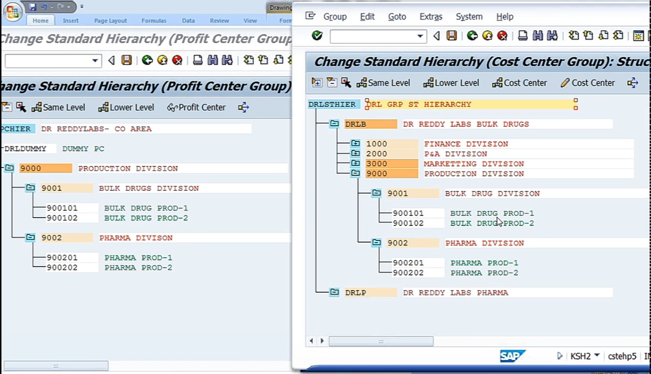The height and width of the screenshot is (374, 651).
Task: Click Save icon in Profit Center window toolbar
Action: tap(126, 60)
